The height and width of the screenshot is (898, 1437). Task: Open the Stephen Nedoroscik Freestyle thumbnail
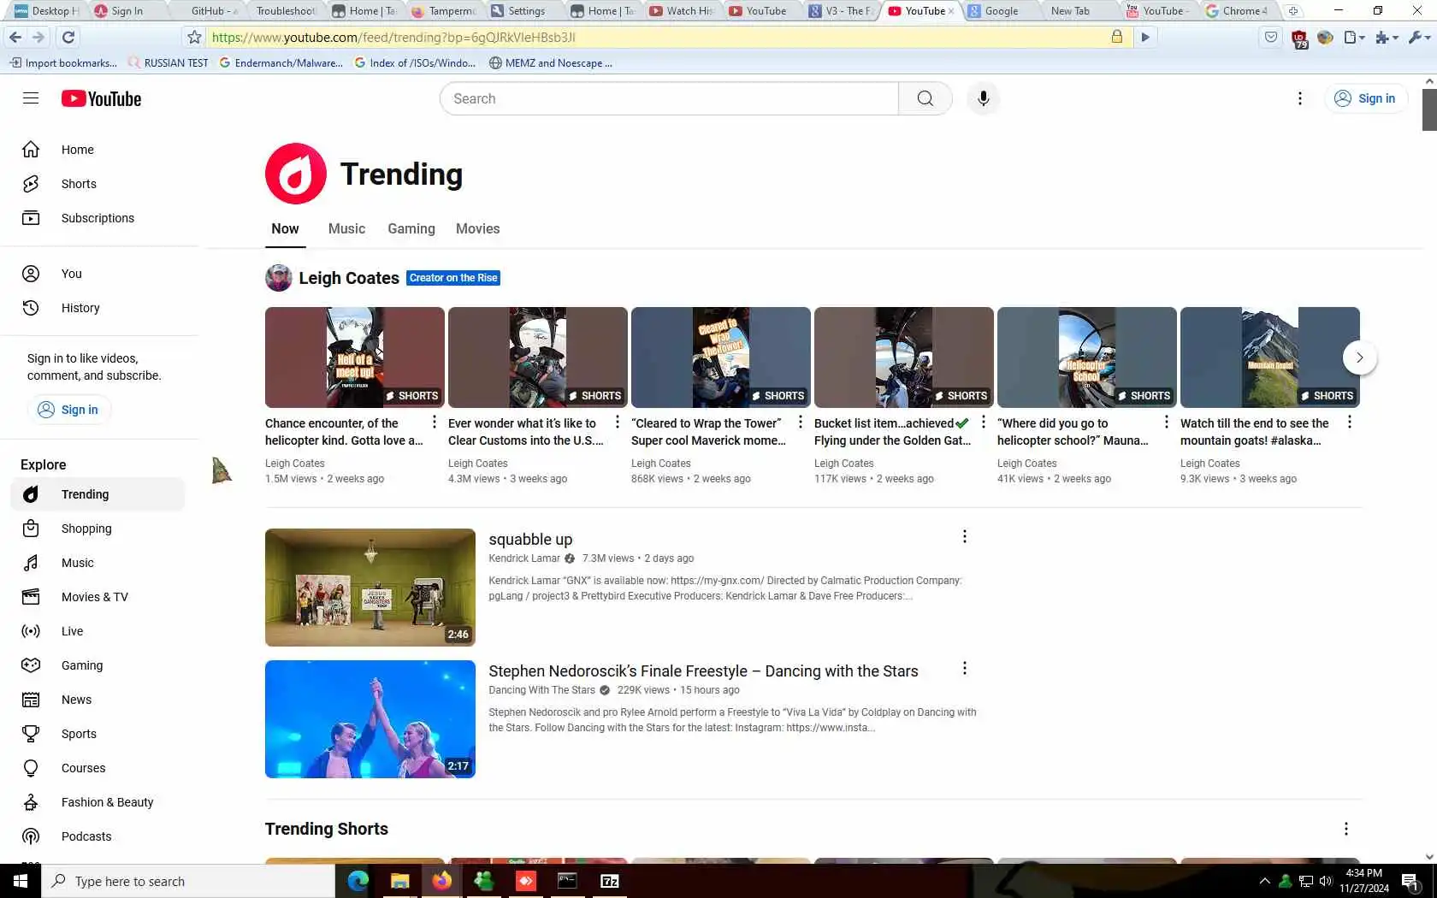[x=370, y=719]
